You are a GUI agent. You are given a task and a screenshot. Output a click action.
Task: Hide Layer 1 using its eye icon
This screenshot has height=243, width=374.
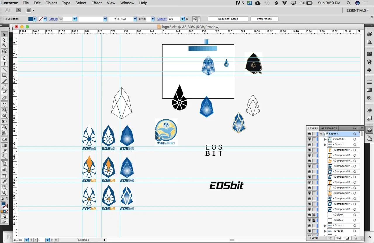click(309, 134)
